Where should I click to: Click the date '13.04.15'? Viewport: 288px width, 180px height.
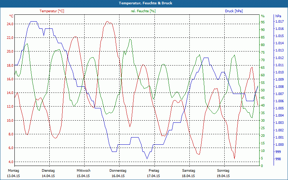point(13,176)
